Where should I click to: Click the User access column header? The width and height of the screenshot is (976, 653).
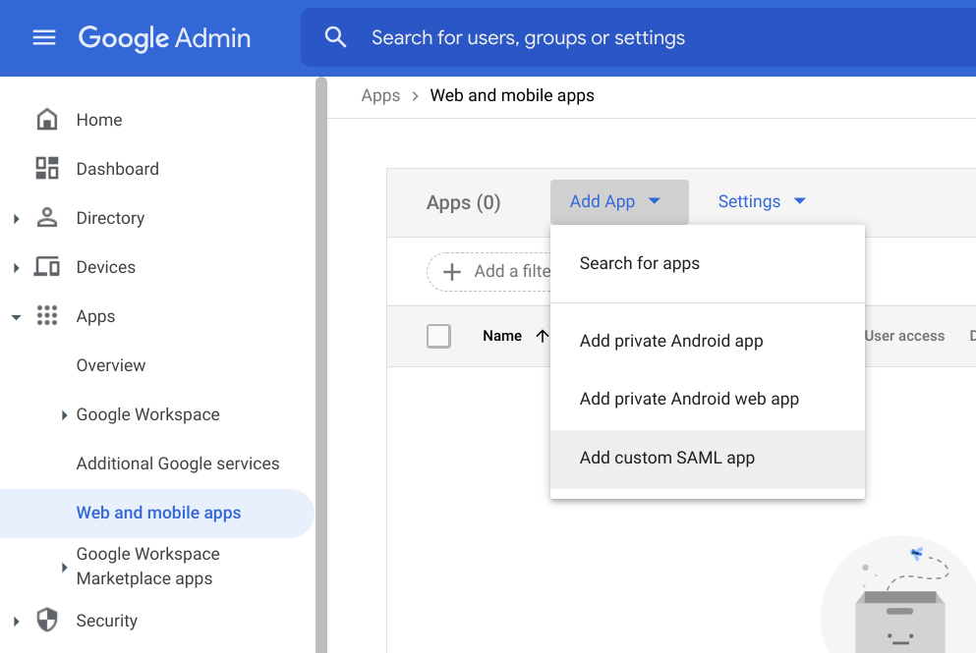[904, 336]
